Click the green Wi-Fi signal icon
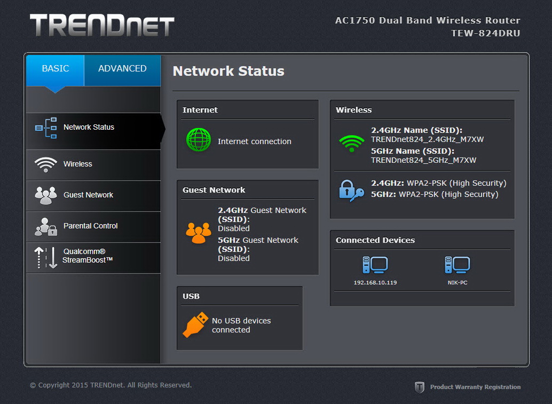Image resolution: width=552 pixels, height=404 pixels. (x=352, y=144)
